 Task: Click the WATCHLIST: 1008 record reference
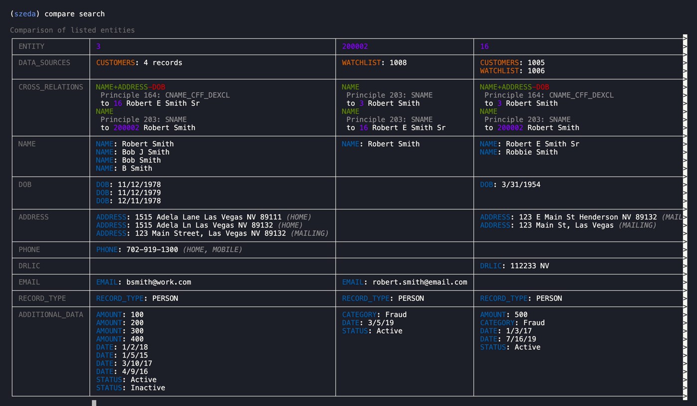pos(374,62)
